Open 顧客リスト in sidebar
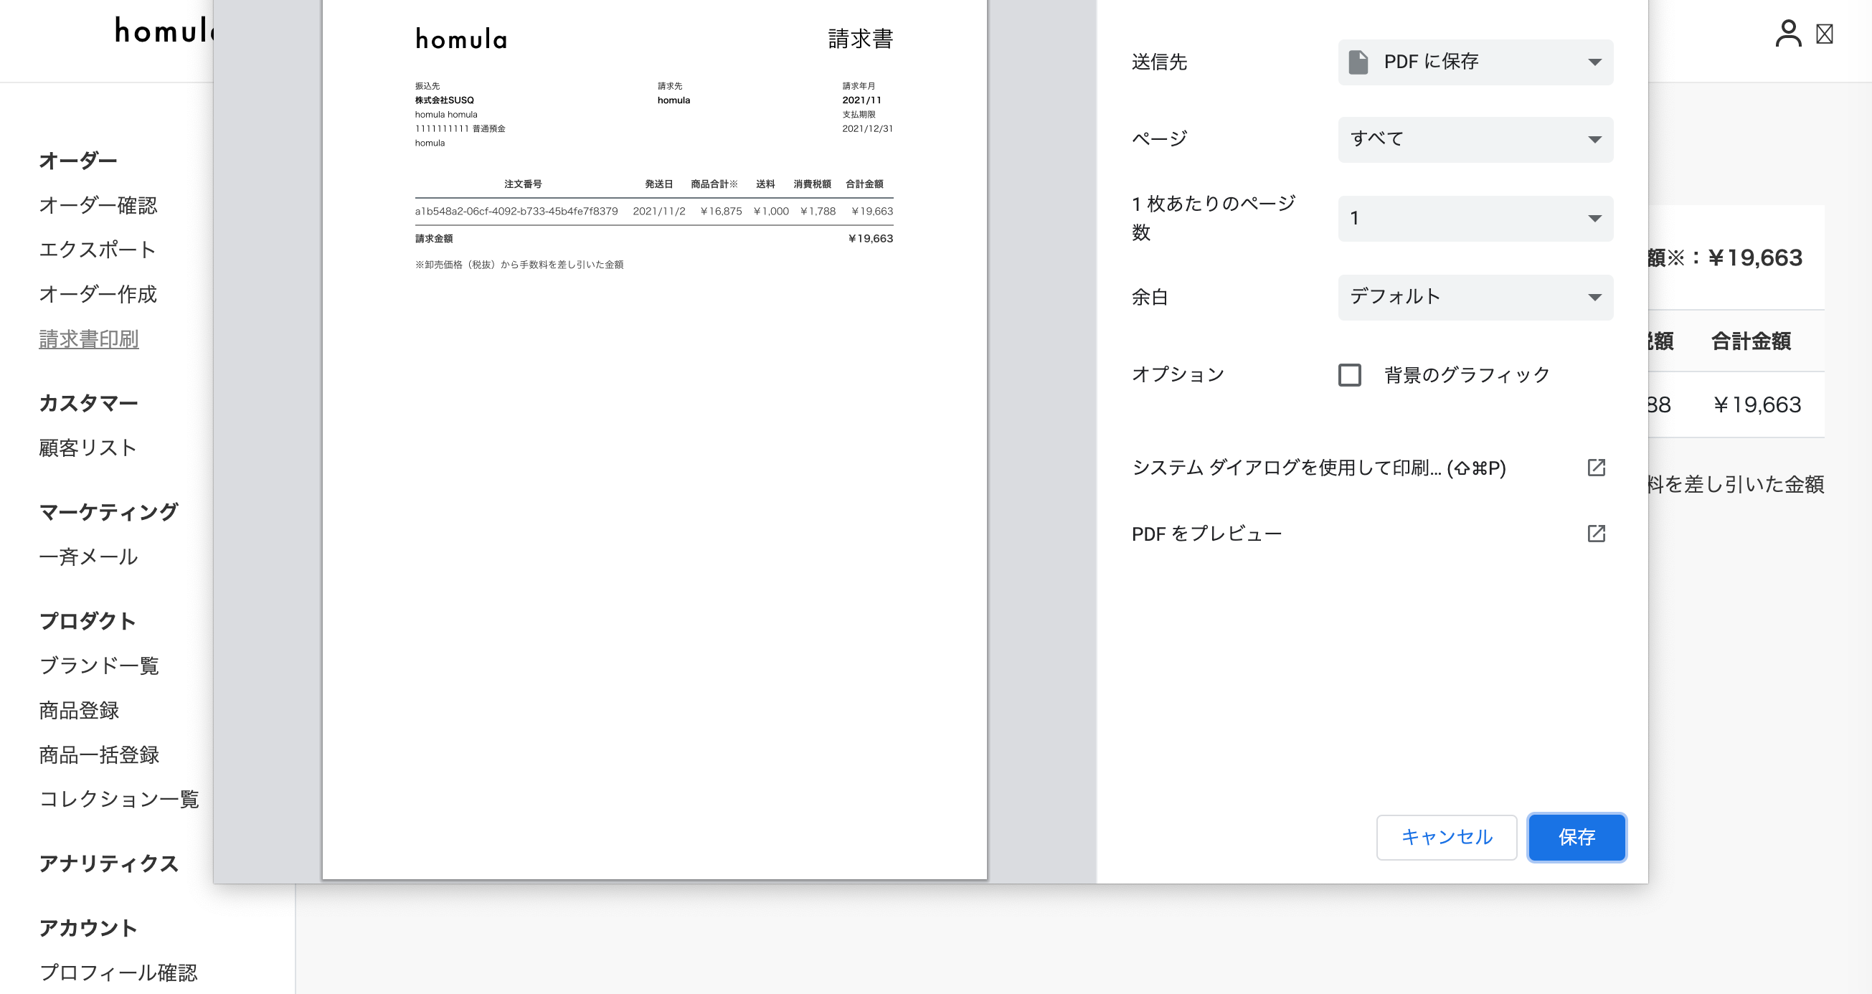The image size is (1872, 994). point(88,448)
